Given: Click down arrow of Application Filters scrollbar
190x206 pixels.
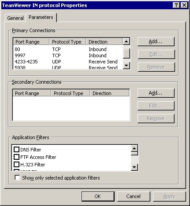Looking at the screenshot, I should tap(134, 167).
